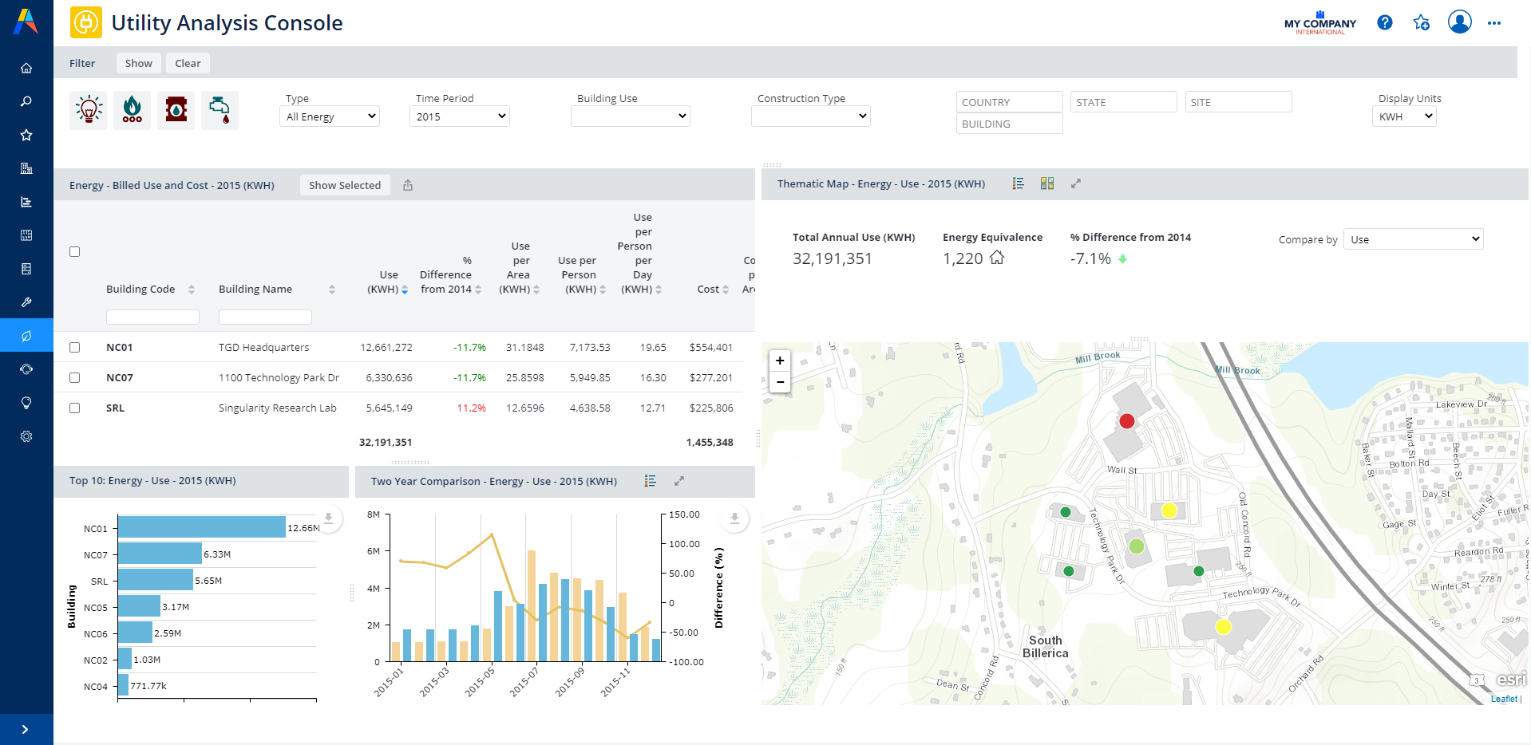Screen dimensions: 1531x745
Task: Toggle the select-all checkbox in table header
Action: pos(75,252)
